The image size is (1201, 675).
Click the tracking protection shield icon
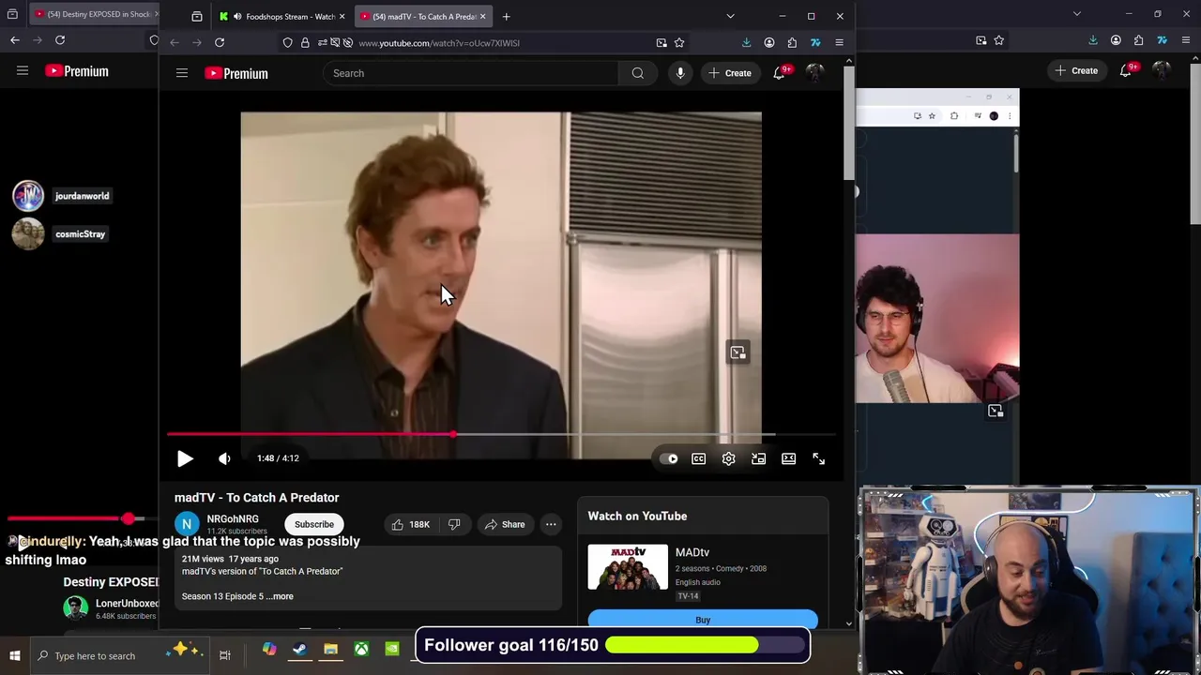288,42
